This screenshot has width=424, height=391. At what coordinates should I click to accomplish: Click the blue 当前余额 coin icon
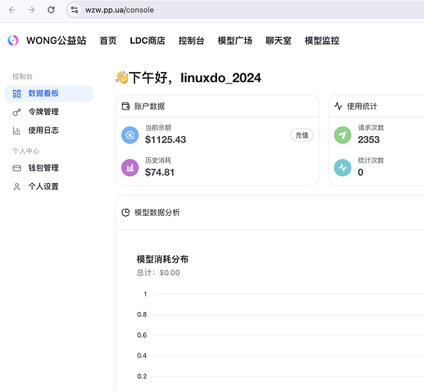(130, 135)
